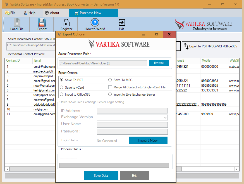Click the Password input field
This screenshot has width=244, height=184.
(132, 132)
